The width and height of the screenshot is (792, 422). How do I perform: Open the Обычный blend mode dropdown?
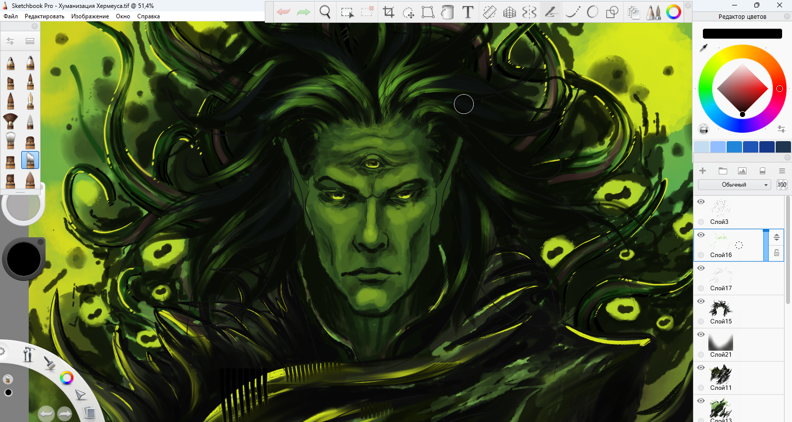pos(734,185)
